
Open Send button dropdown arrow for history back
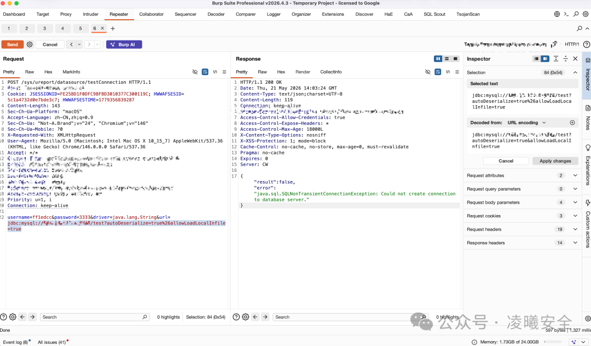click(79, 44)
